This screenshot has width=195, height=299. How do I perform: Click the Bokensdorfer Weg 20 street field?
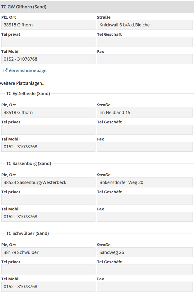pyautogui.click(x=145, y=182)
